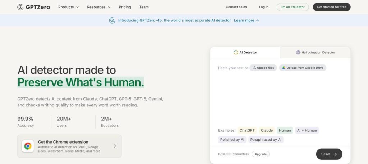The width and height of the screenshot is (368, 164).
Task: Click Get started for free button
Action: pyautogui.click(x=332, y=7)
